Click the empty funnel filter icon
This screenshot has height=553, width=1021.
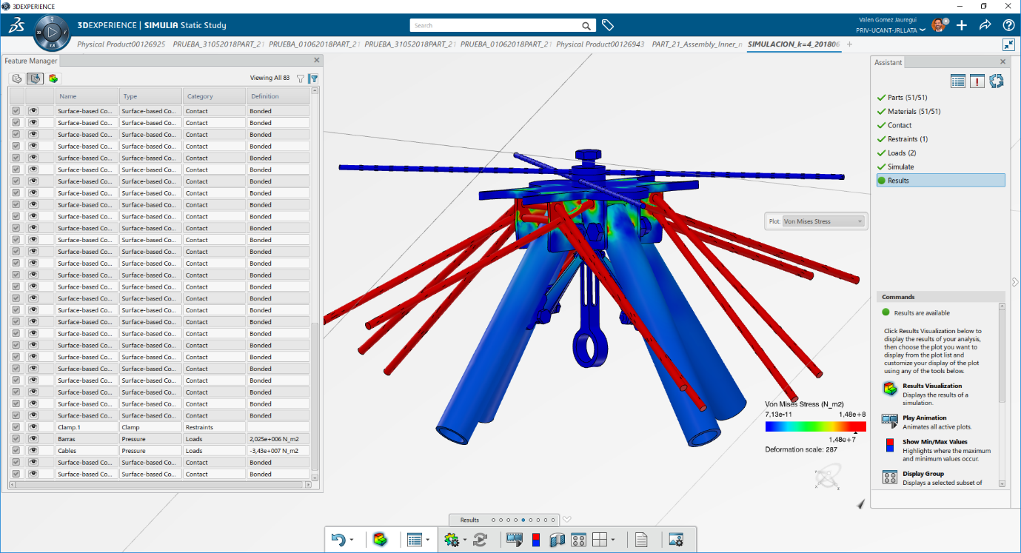tap(301, 78)
